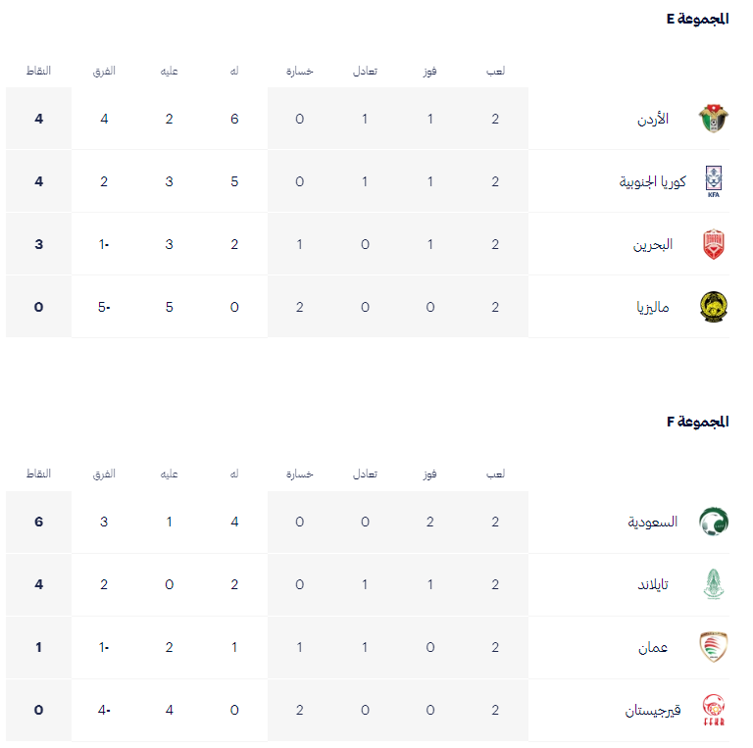Click Saudi Arabia's 6 points cell

[x=38, y=522]
